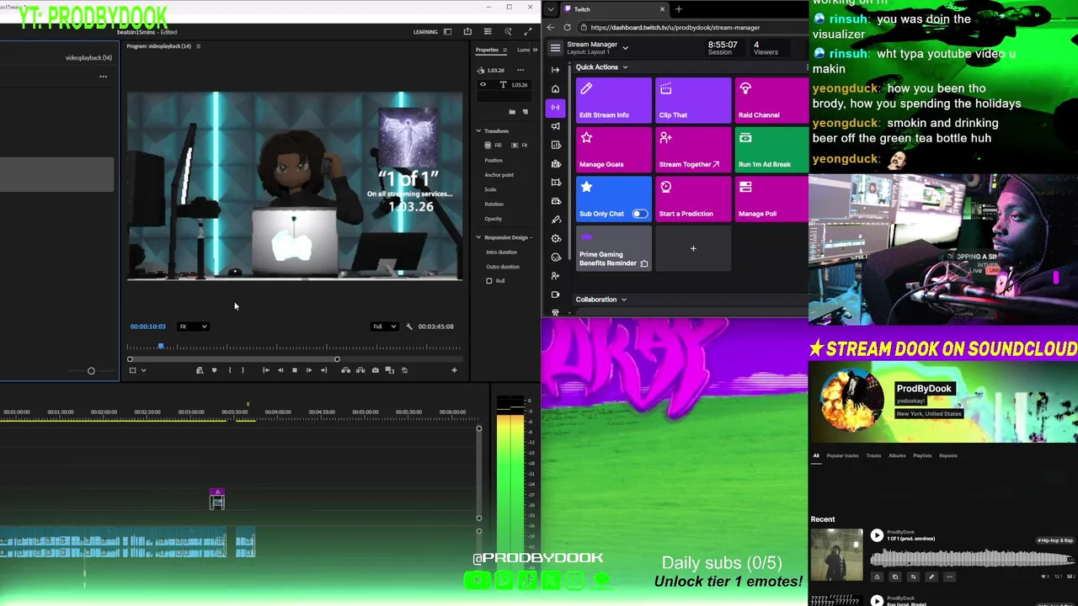Collapse the Responsive Design section

[478, 237]
